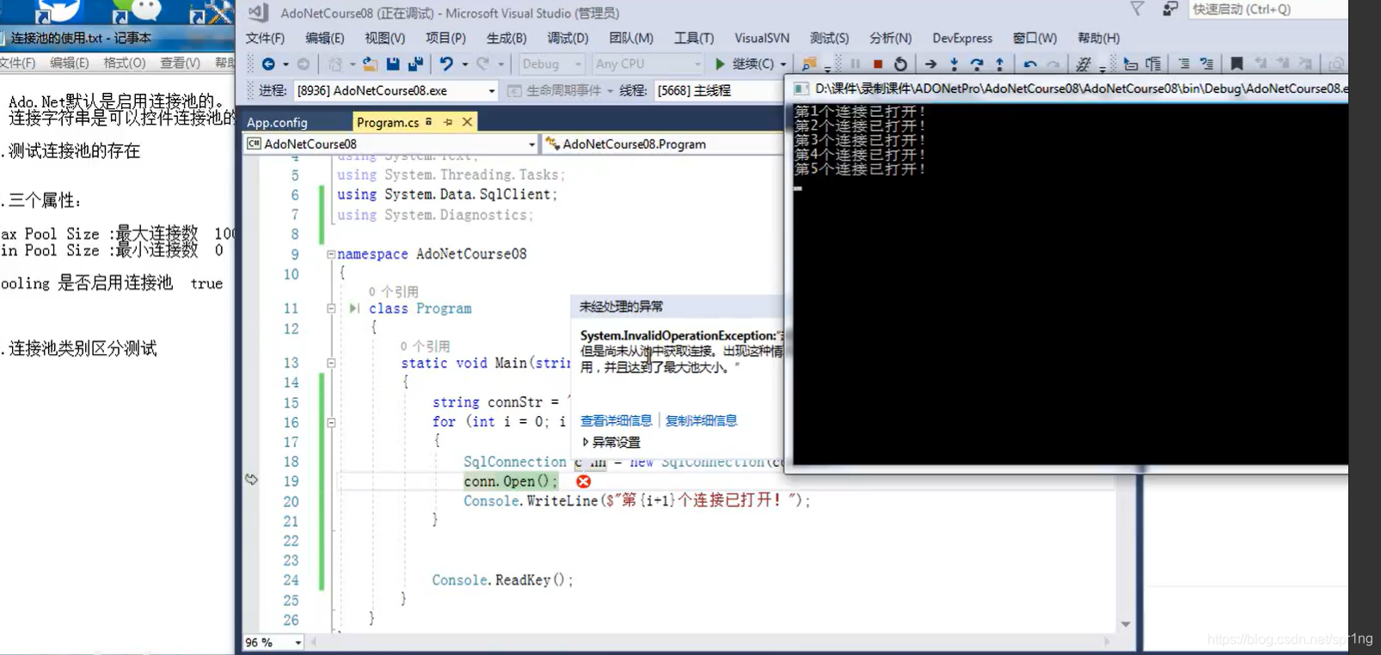Click the feedback icon beside Quick Launch

1169,9
